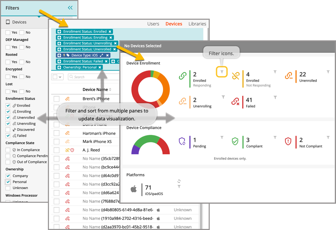The width and height of the screenshot is (336, 230).
Task: Uncheck the Personal ownership checkbox
Action: click(x=8, y=182)
